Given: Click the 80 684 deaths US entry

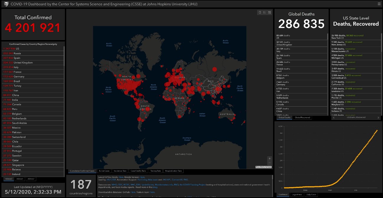Looking at the screenshot, I should coord(301,37).
